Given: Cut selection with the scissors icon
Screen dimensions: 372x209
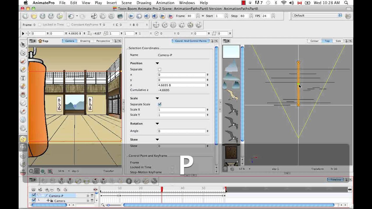Looking at the screenshot, I should coord(94,16).
